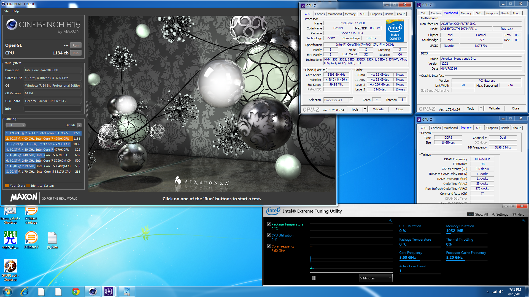The width and height of the screenshot is (529, 297).
Task: Click the taskbar clock showing 7:41 PM
Action: pyautogui.click(x=515, y=292)
